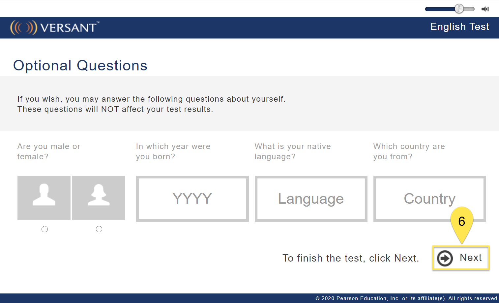Click the "Are you male or female?" label
Viewport: 499px width, 303px height.
tap(49, 151)
